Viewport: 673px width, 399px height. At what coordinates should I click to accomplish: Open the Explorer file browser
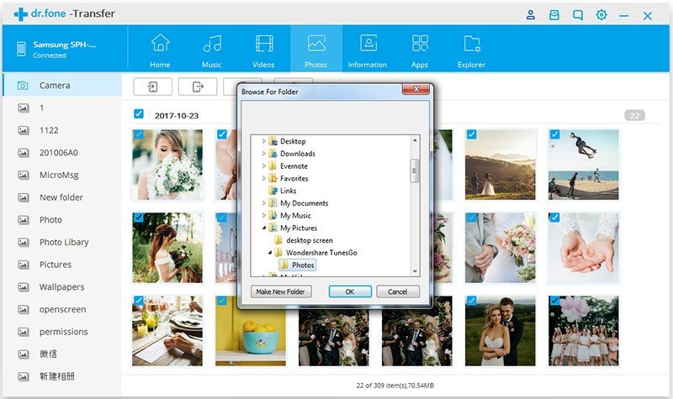coord(471,49)
